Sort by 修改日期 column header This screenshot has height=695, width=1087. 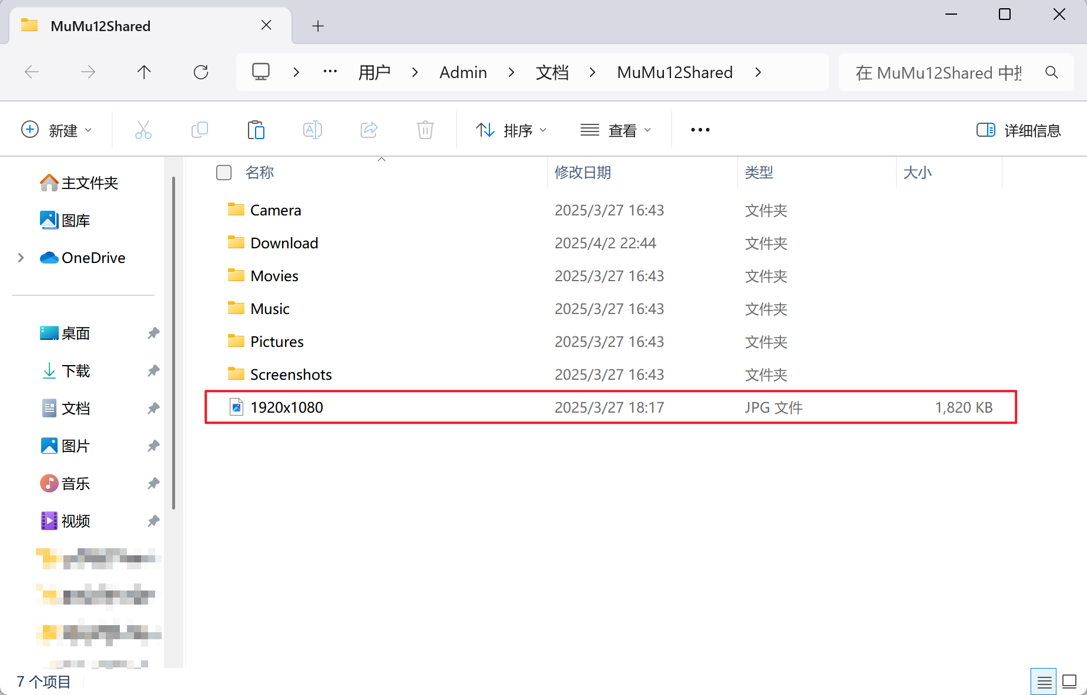583,173
